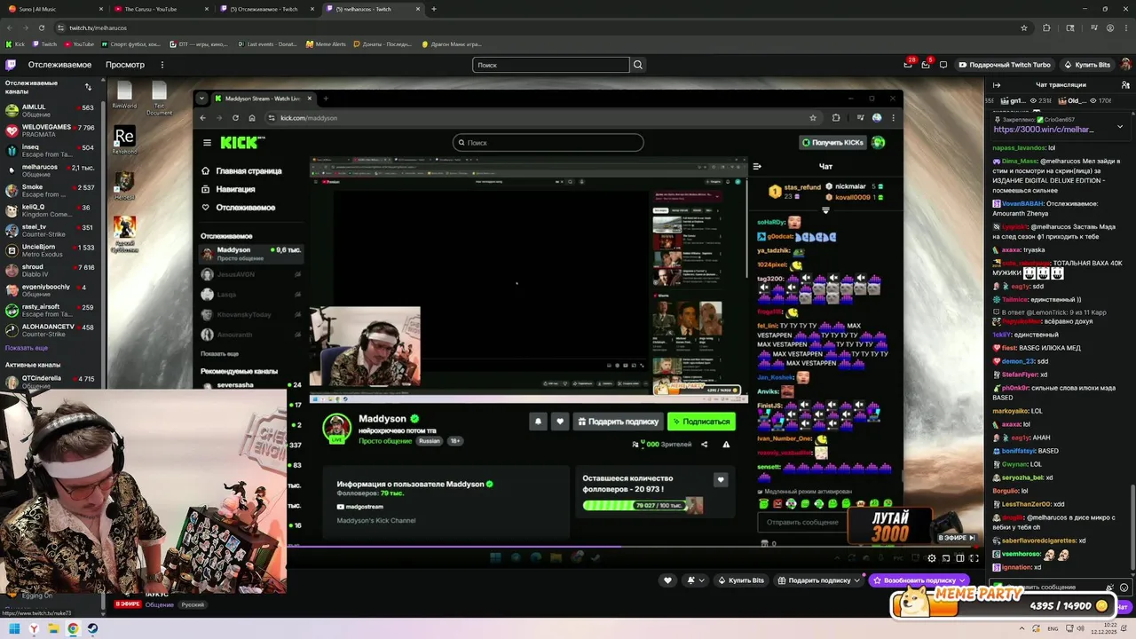Click green Подписаться button on Kick page
The image size is (1136, 639).
tap(701, 422)
